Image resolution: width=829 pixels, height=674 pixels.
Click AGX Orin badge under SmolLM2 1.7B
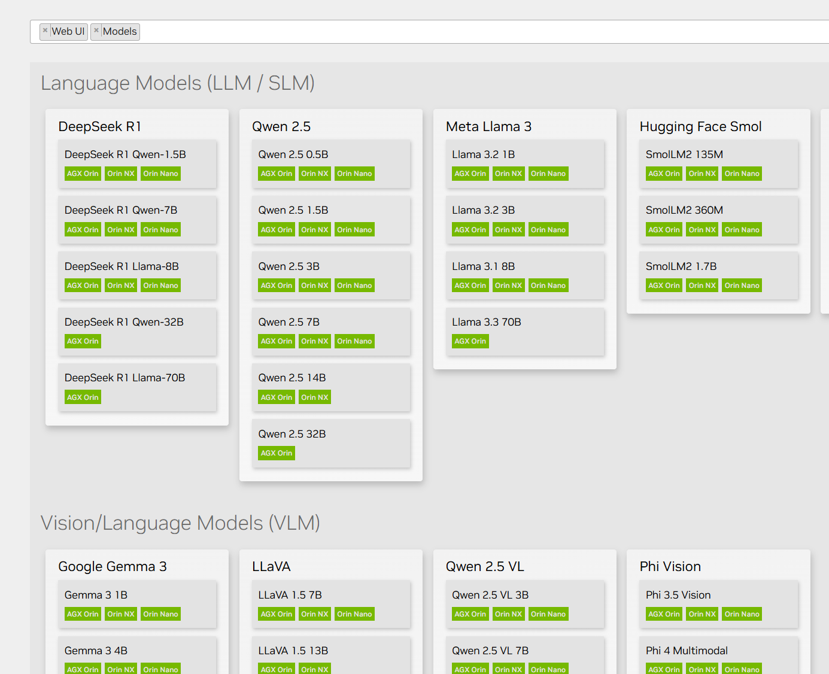coord(664,286)
